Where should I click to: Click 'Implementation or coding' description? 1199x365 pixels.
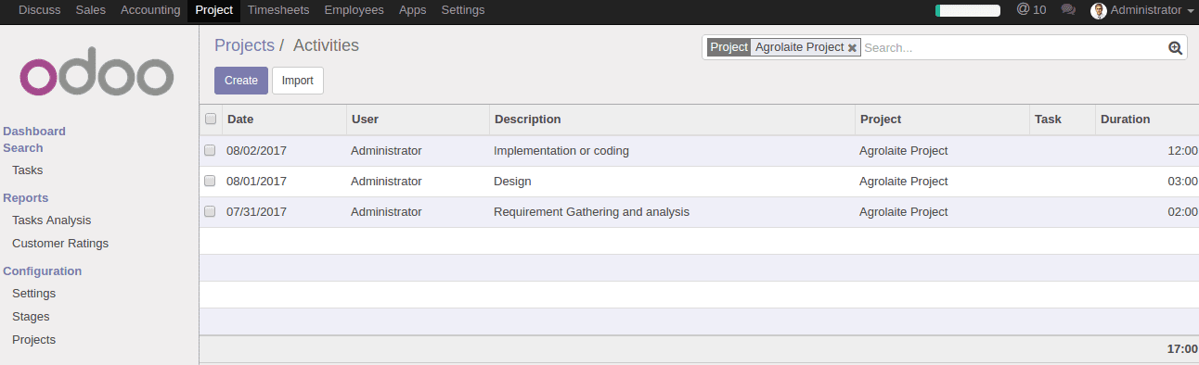561,151
